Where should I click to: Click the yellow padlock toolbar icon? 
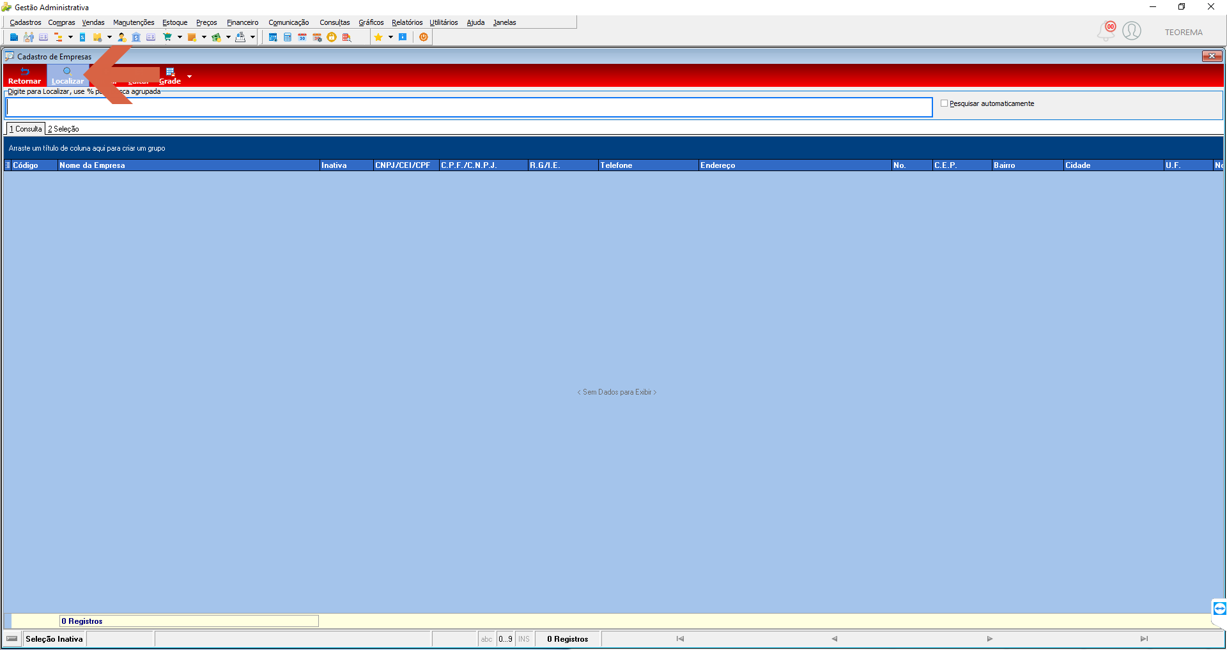point(332,37)
